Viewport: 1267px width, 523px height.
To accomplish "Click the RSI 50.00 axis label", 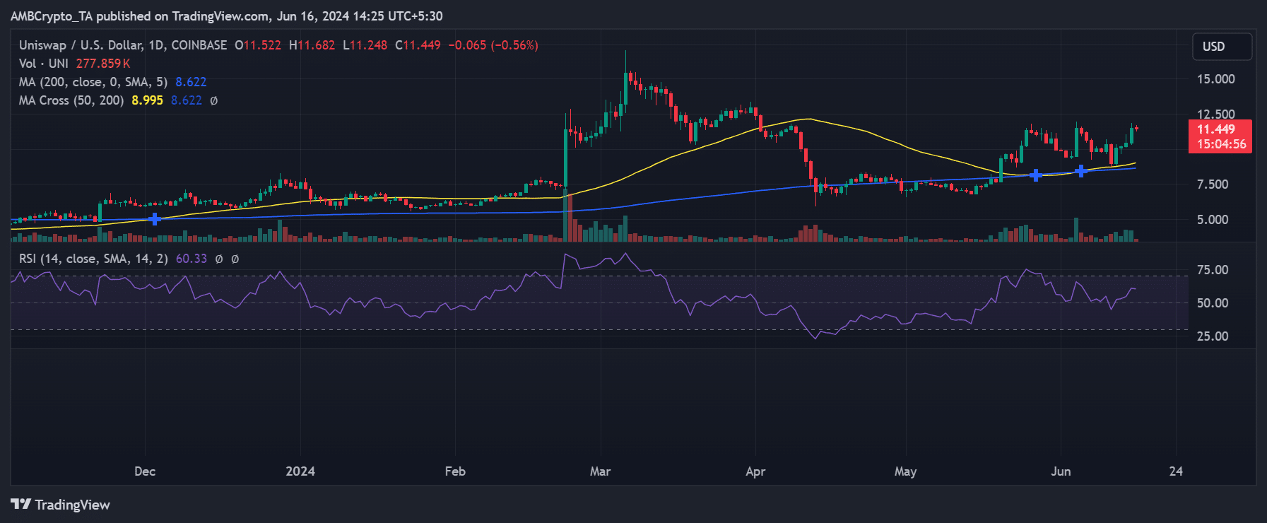I will pos(1213,303).
